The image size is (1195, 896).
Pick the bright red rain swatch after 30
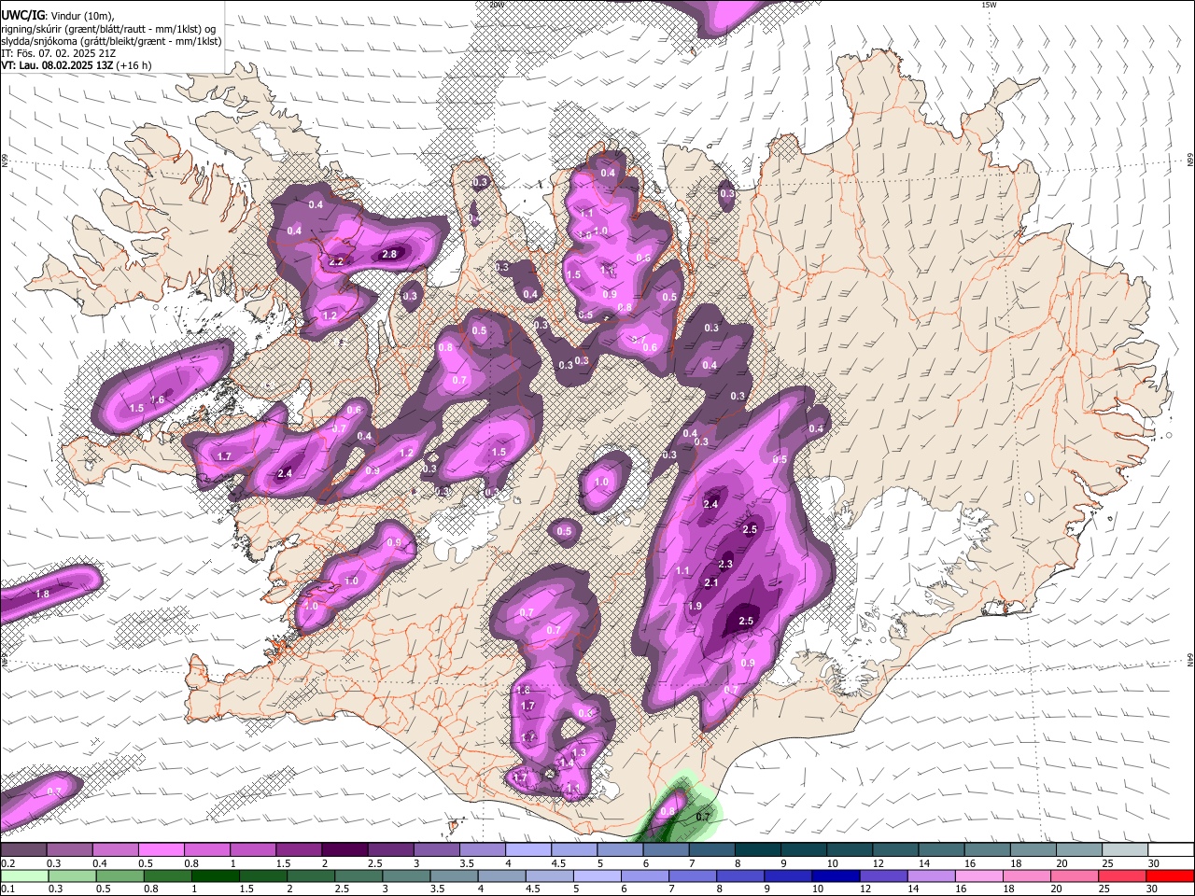click(x=1169, y=875)
